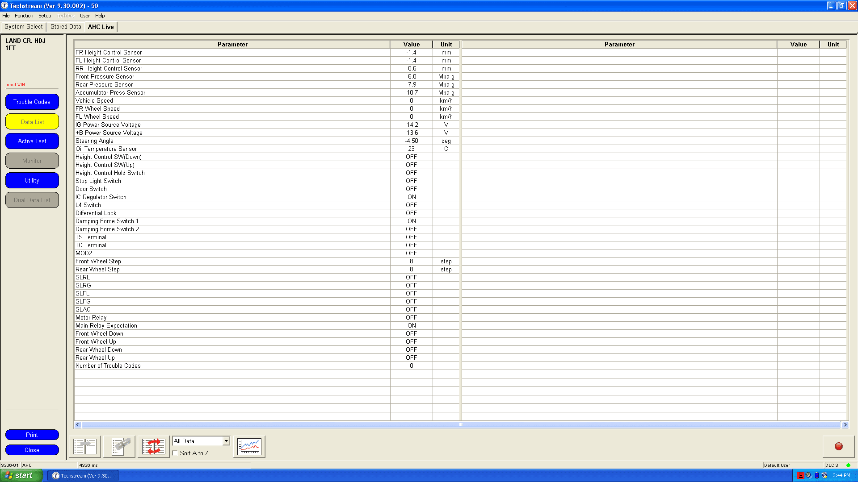Select the Motor Relay row
Viewport: 858px width, 482px height.
click(x=267, y=318)
